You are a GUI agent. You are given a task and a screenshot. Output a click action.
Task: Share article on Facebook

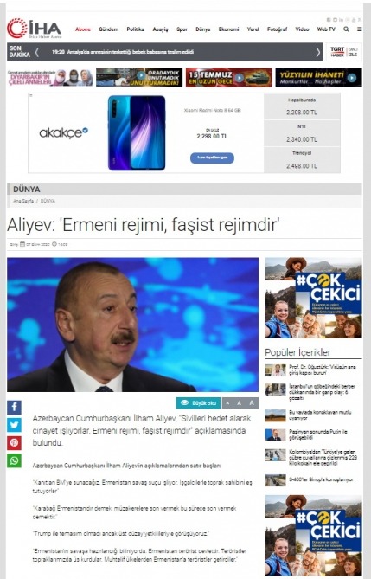point(14,408)
